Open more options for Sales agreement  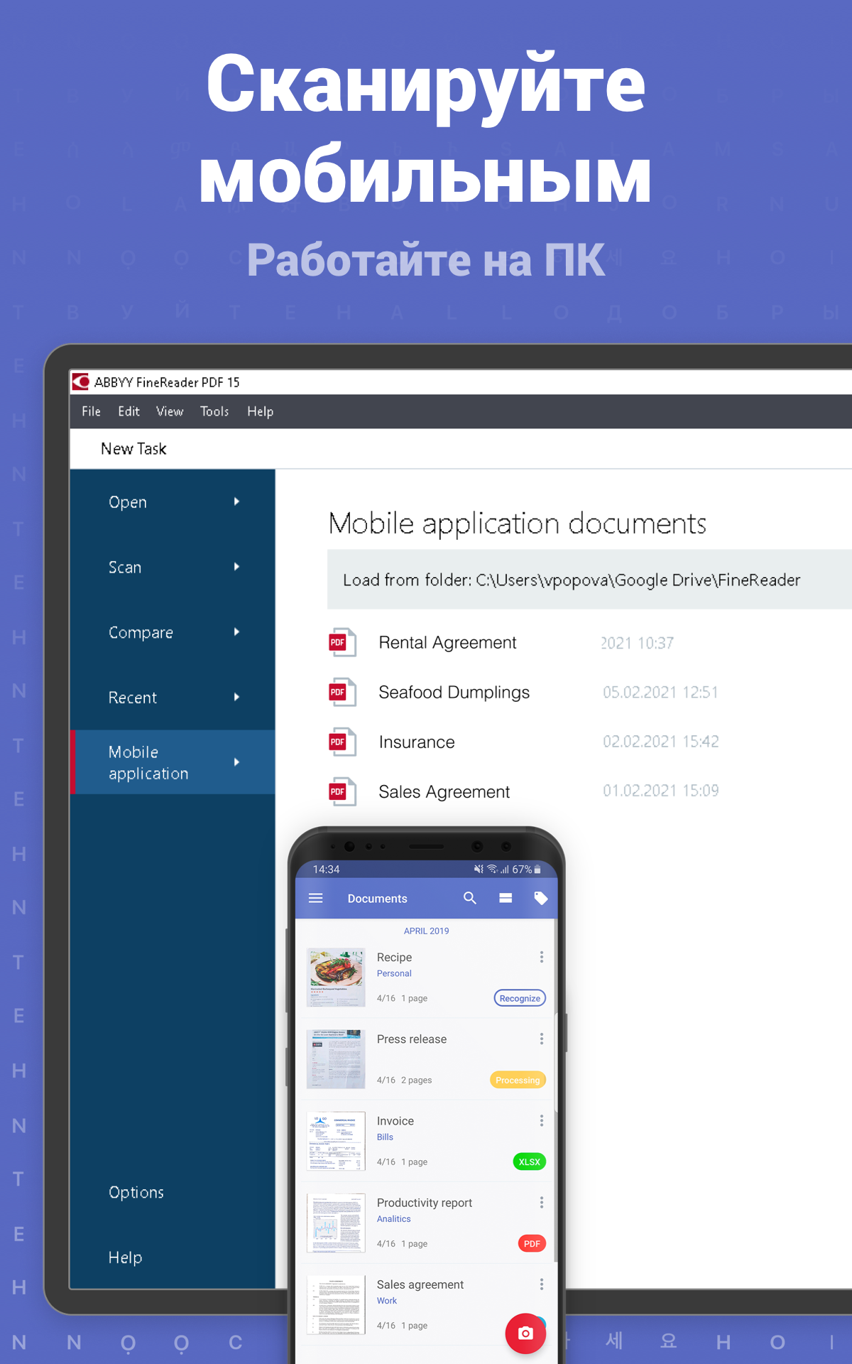[542, 1284]
